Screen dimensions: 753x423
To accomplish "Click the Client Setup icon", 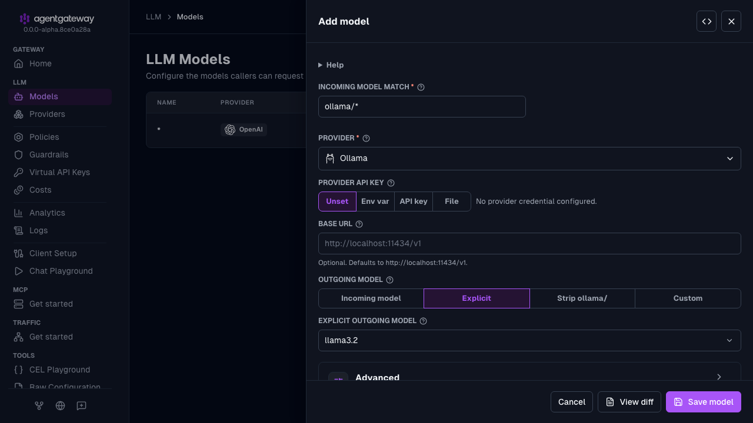I will [19, 253].
